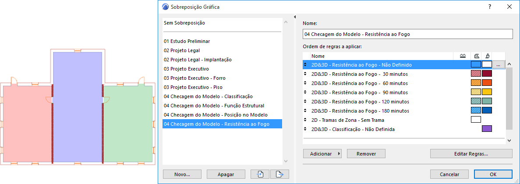The image size is (520, 184).
Task: Expand the Adicionar button arrow
Action: [340, 154]
